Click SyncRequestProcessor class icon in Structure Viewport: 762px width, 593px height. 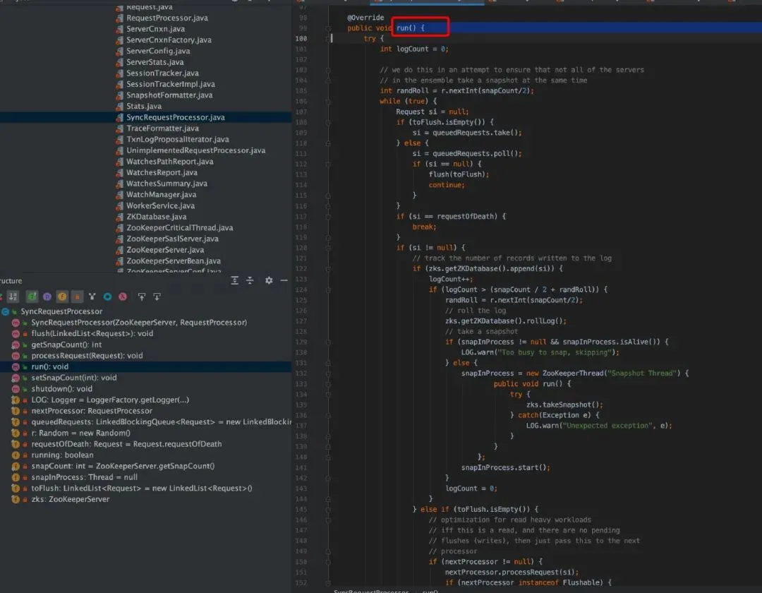pos(6,311)
